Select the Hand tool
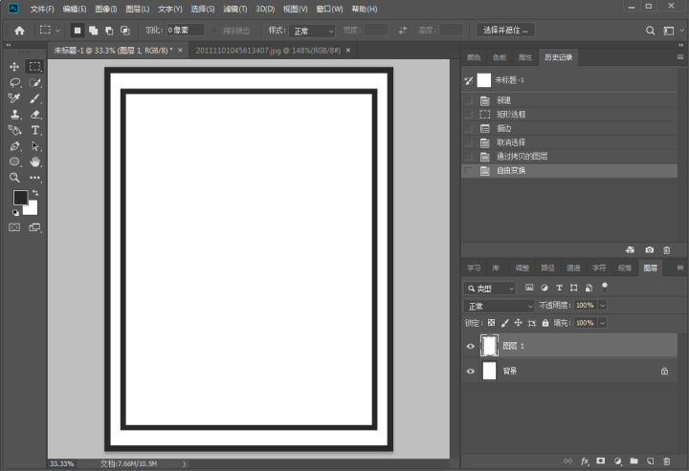This screenshot has width=689, height=471. (x=35, y=161)
